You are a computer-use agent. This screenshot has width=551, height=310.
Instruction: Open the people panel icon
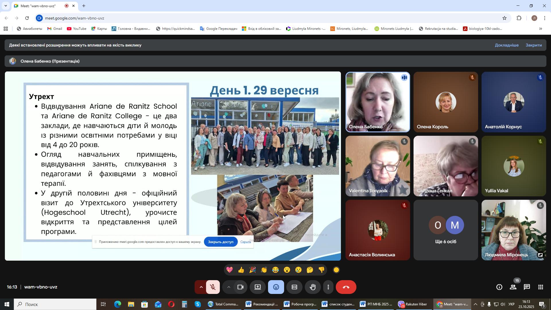click(513, 287)
